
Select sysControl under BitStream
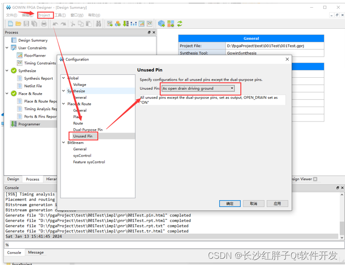(x=82, y=156)
